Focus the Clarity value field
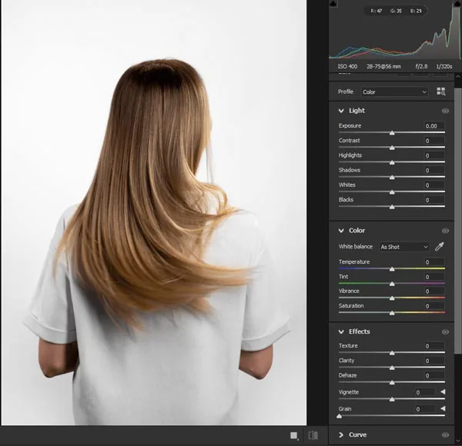This screenshot has width=462, height=446. pos(434,361)
